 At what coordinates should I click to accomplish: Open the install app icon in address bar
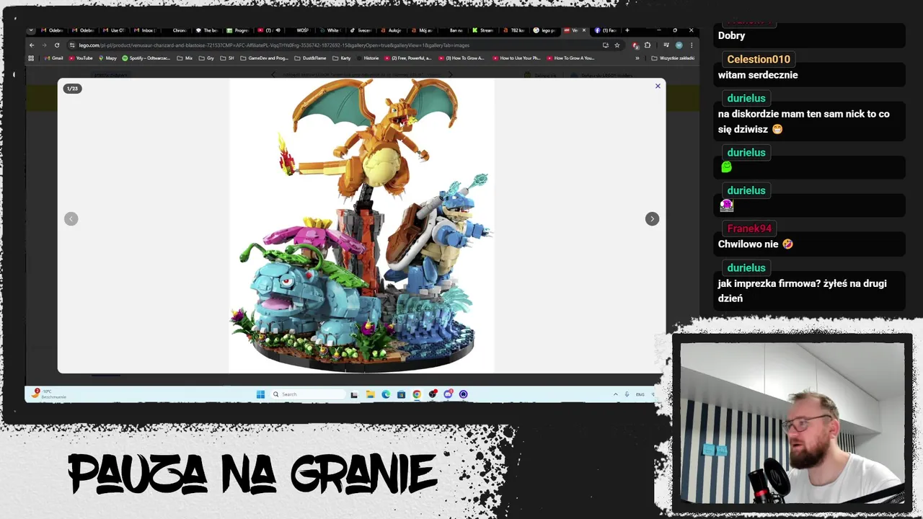(x=605, y=45)
